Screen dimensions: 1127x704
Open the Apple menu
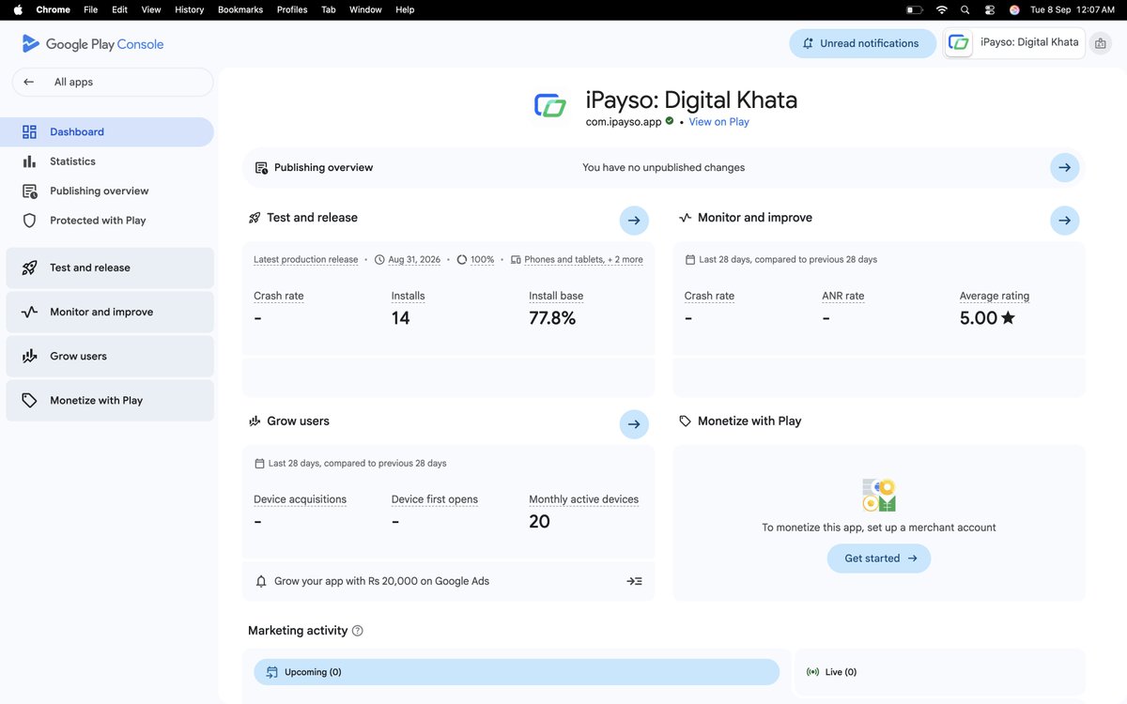click(x=17, y=9)
